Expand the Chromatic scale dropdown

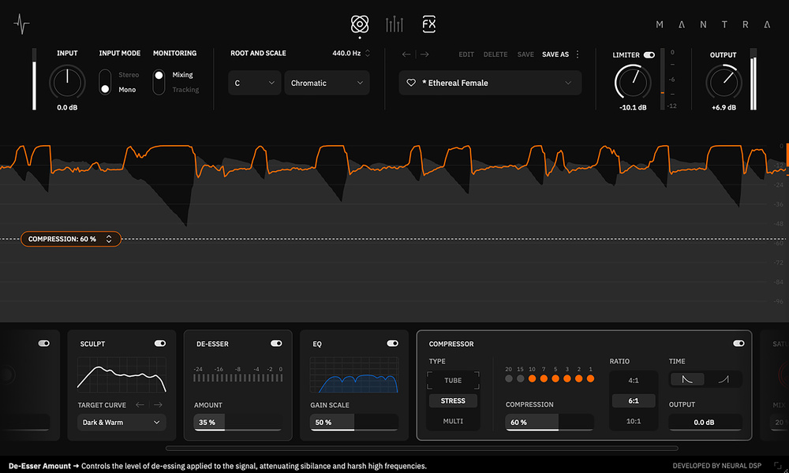(x=327, y=83)
